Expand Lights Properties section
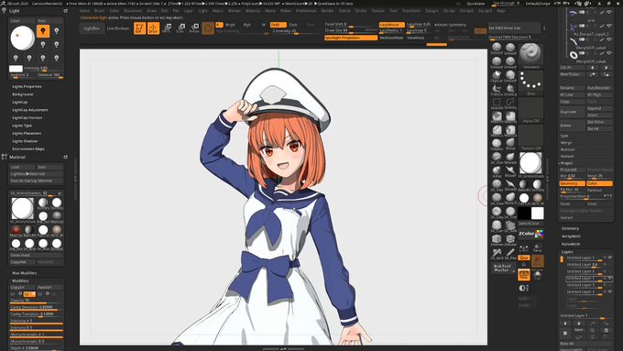 click(x=27, y=86)
